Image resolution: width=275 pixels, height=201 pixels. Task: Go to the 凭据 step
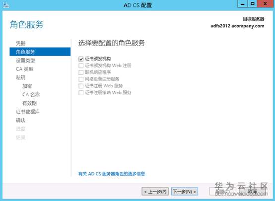[21, 43]
